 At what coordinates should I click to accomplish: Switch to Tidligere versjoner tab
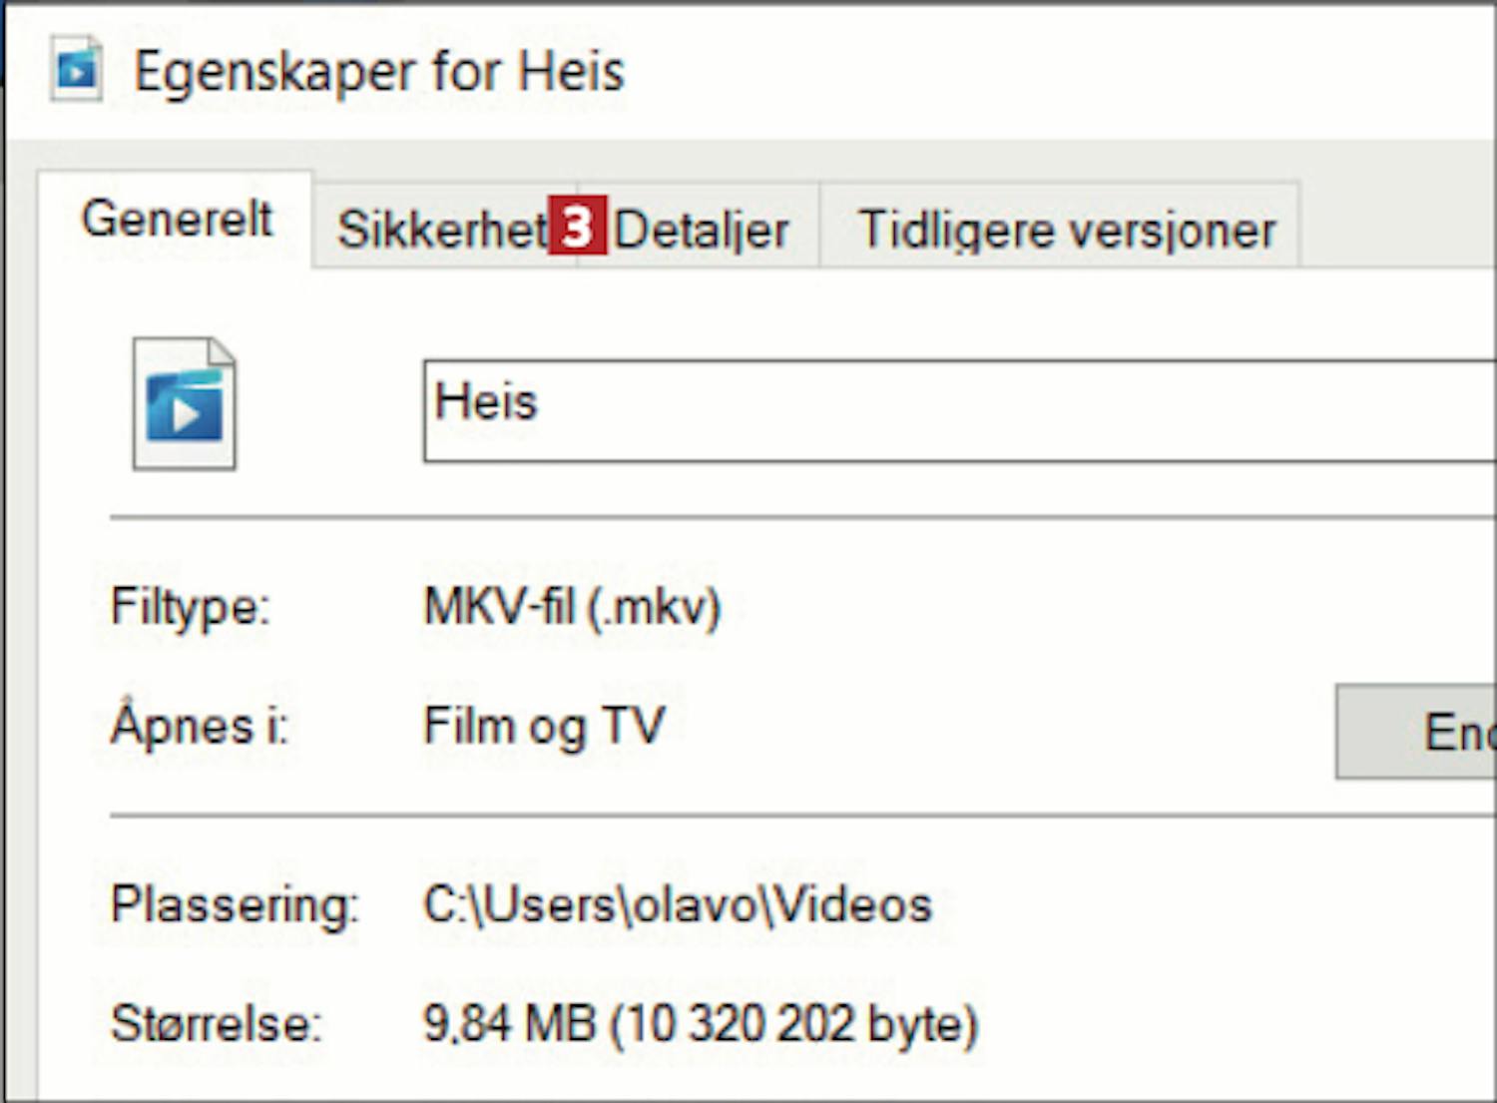tap(1066, 231)
